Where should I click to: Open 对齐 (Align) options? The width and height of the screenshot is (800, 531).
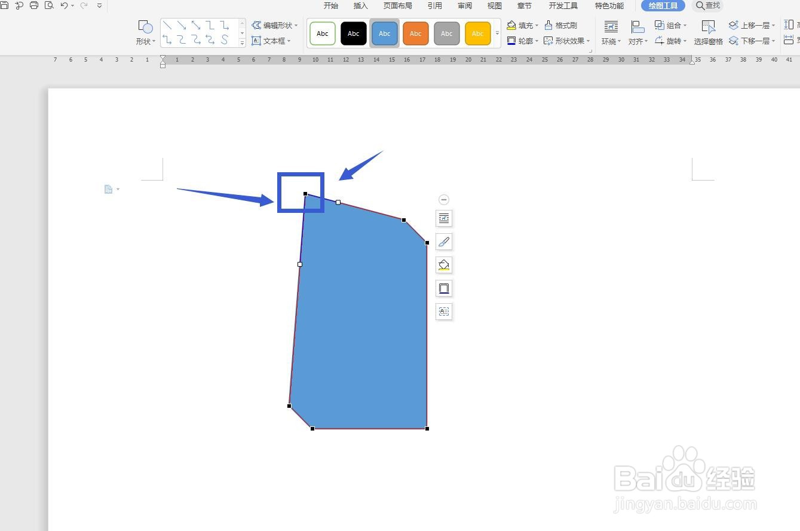point(638,33)
